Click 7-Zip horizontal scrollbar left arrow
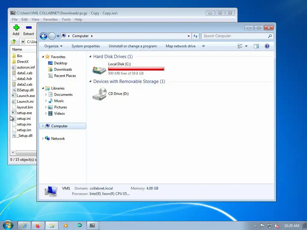The image size is (307, 230). (x=13, y=152)
